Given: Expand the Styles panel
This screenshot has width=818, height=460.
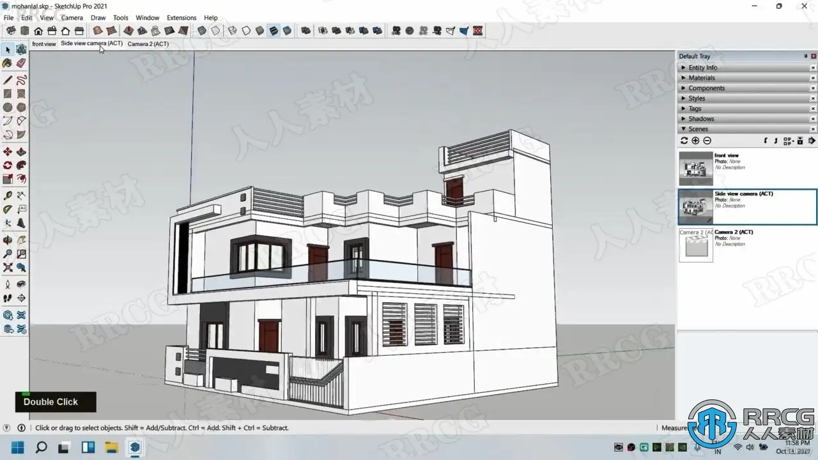Looking at the screenshot, I should 746,98.
